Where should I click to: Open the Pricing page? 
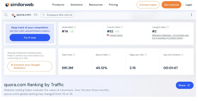pyautogui.click(x=113, y=5)
